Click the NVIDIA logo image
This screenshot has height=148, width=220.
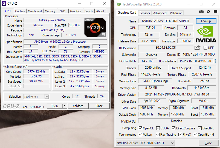207,34
